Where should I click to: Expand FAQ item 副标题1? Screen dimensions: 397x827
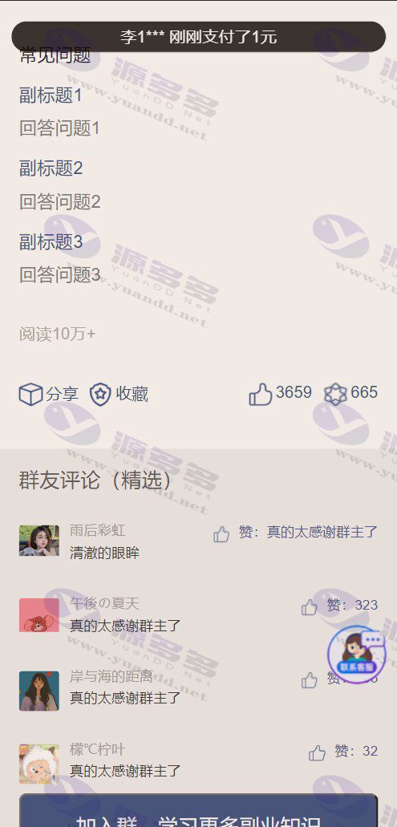(51, 95)
